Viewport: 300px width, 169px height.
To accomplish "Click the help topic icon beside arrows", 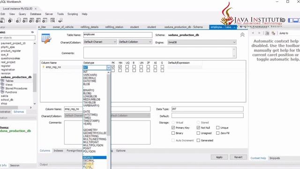I will (x=267, y=33).
